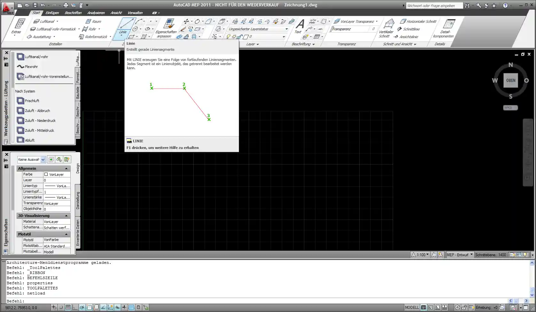Switch to the Einfügen ribbon tab
Screen dimensions: 536x312
coord(52,13)
